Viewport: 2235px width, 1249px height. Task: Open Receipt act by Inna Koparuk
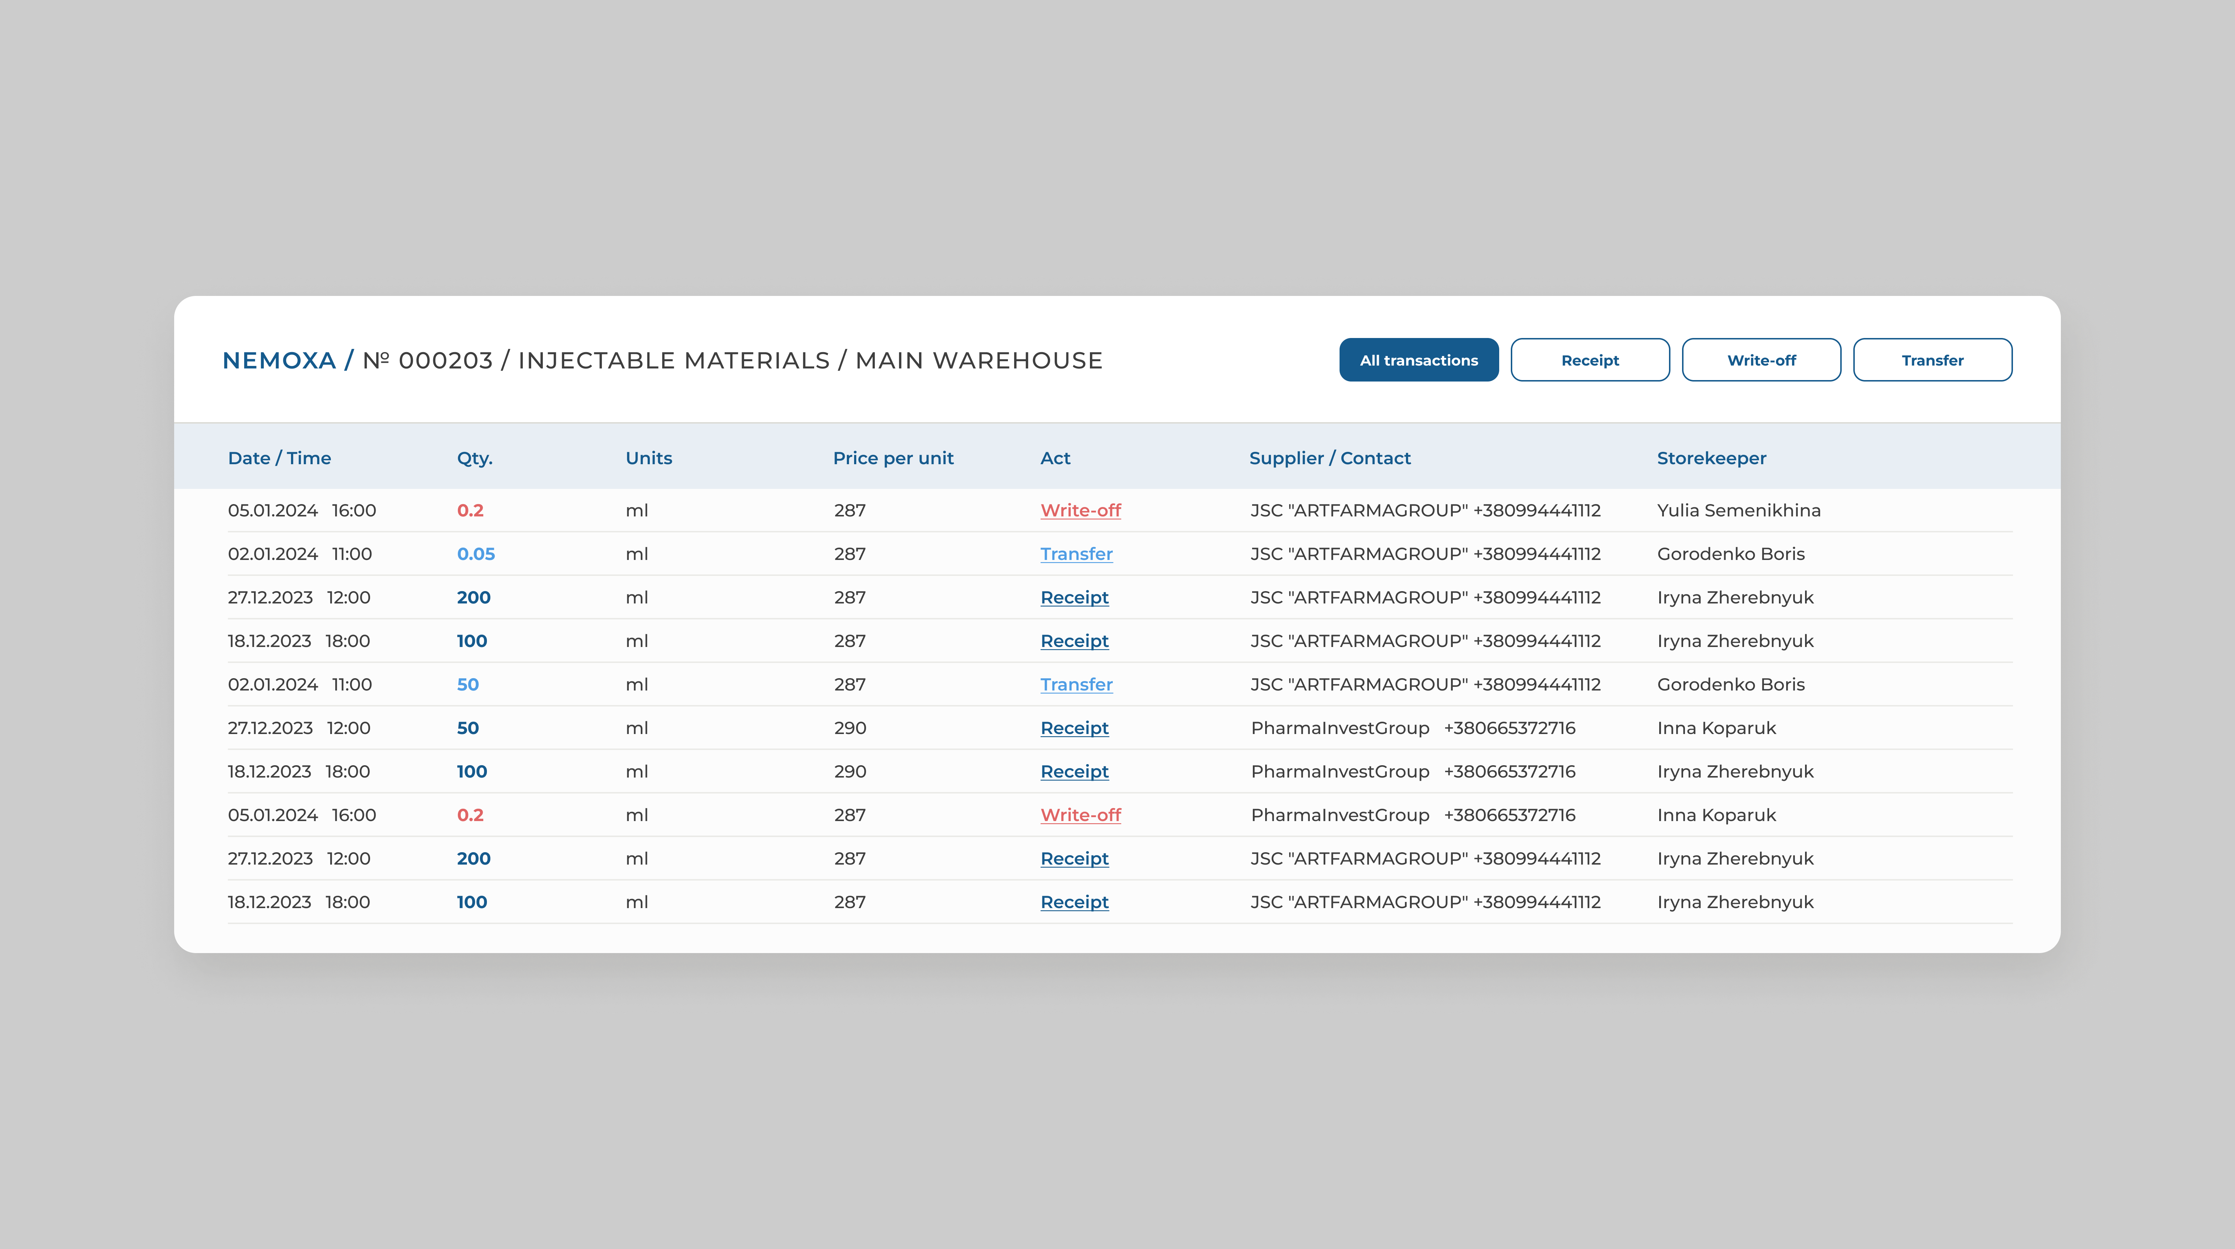[1074, 729]
